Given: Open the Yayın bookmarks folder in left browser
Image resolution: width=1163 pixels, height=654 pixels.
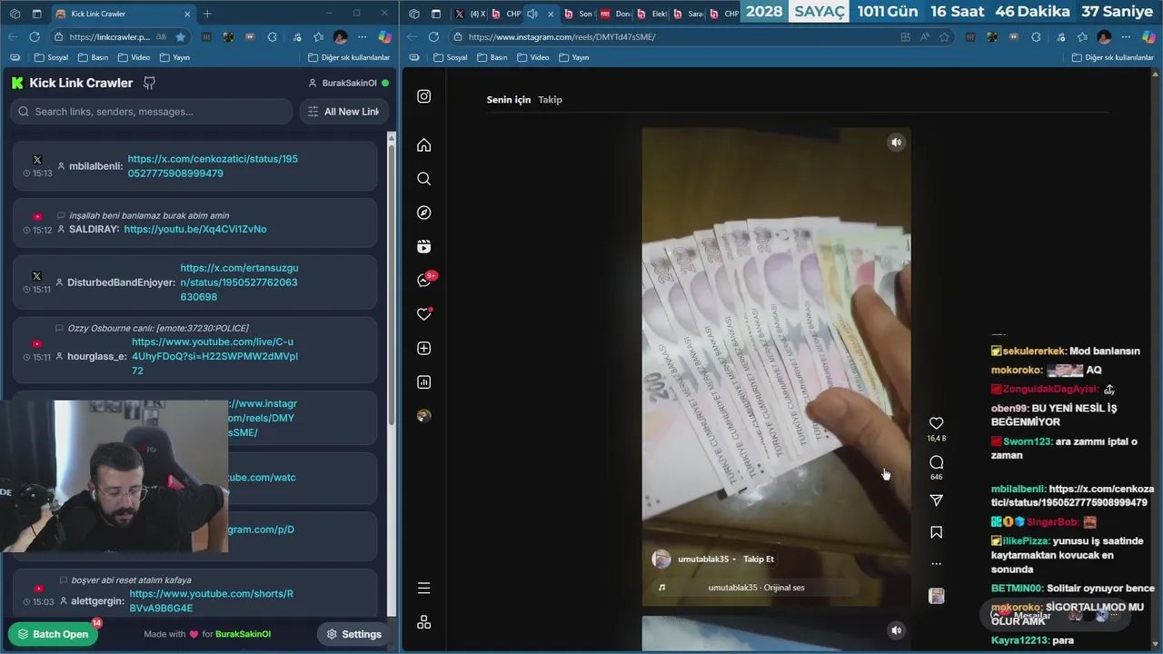Looking at the screenshot, I should point(174,57).
